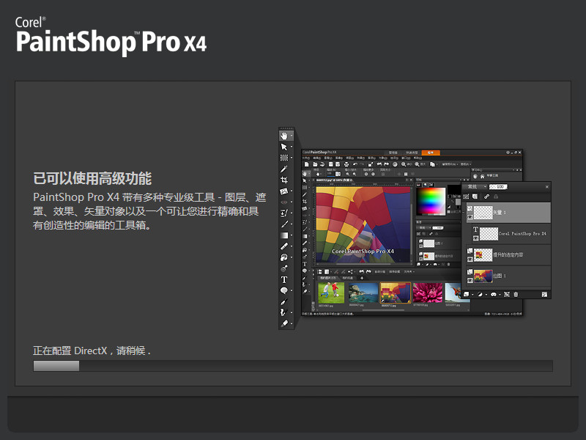Click the heading 已可以使用高级功能
The image size is (586, 440).
(x=92, y=178)
